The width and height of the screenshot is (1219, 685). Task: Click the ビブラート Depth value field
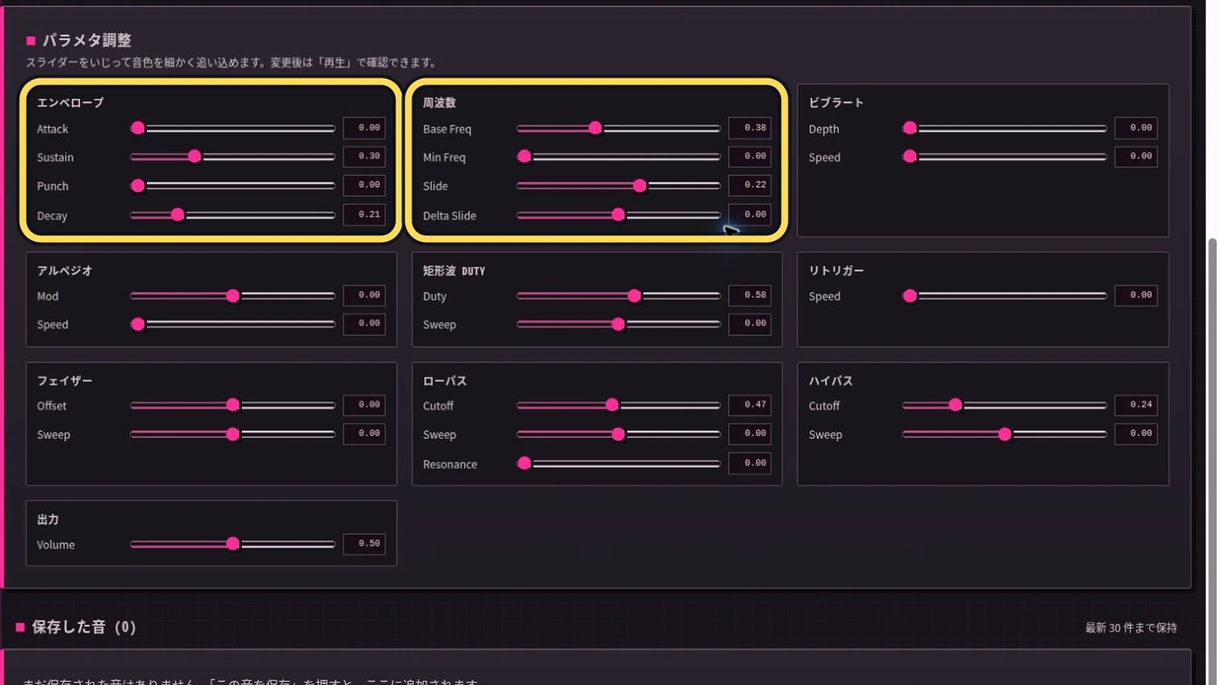point(1136,128)
